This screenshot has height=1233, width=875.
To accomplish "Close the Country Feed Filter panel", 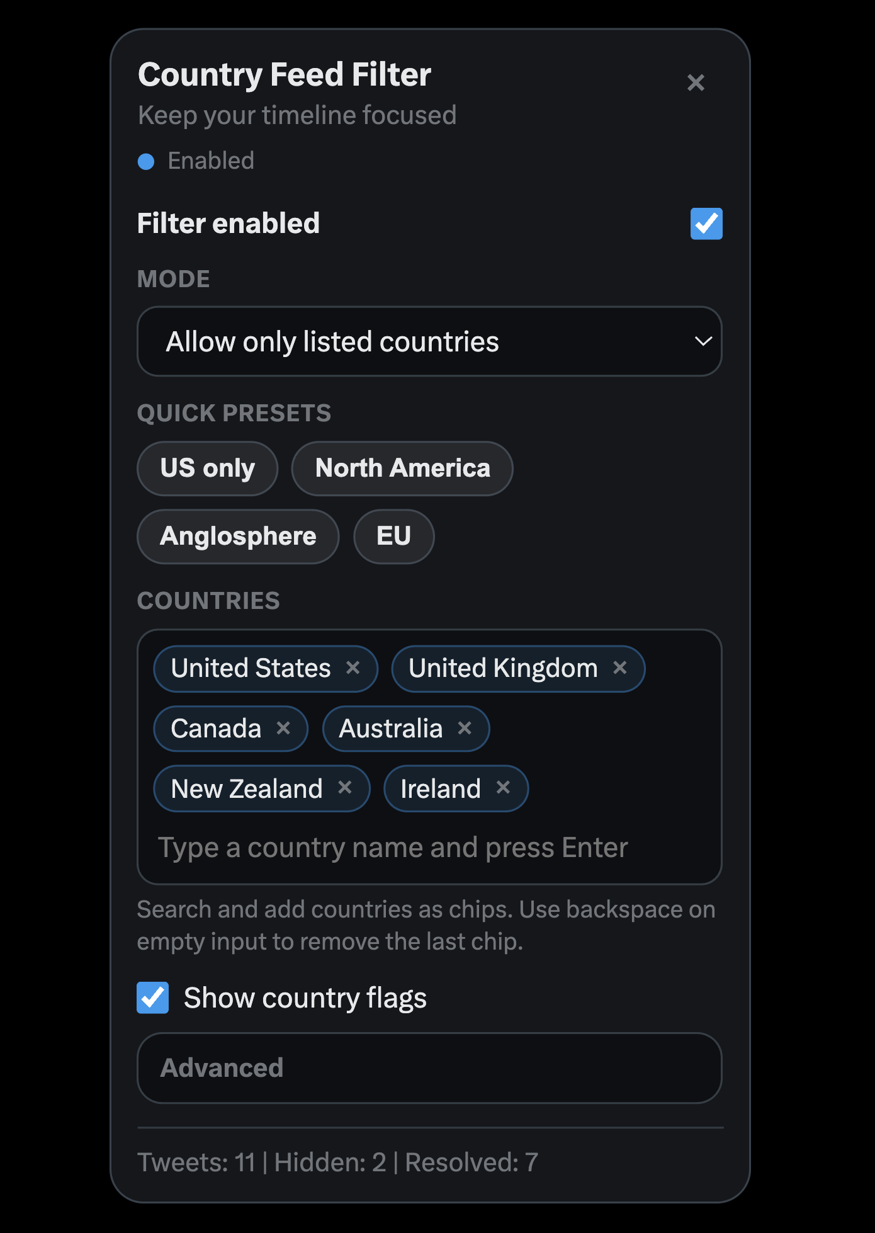I will tap(696, 82).
